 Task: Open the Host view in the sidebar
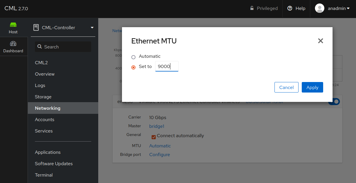pyautogui.click(x=13, y=27)
